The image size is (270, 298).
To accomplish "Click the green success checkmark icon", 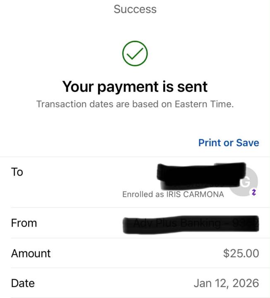I will coord(135,53).
